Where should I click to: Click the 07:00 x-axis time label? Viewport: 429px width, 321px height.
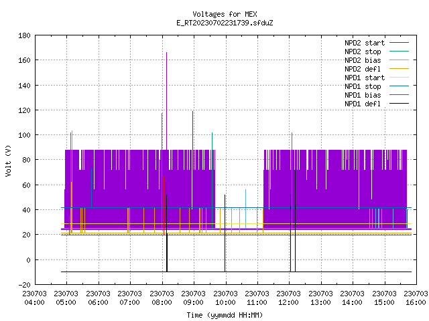point(129,302)
